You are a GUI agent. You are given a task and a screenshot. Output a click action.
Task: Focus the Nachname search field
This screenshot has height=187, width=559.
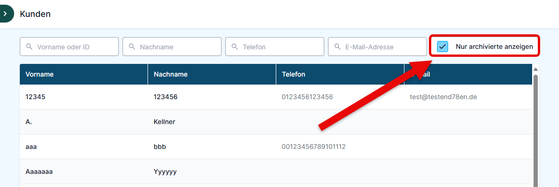point(172,47)
